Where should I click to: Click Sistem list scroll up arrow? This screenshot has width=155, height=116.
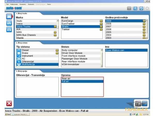point(102,50)
